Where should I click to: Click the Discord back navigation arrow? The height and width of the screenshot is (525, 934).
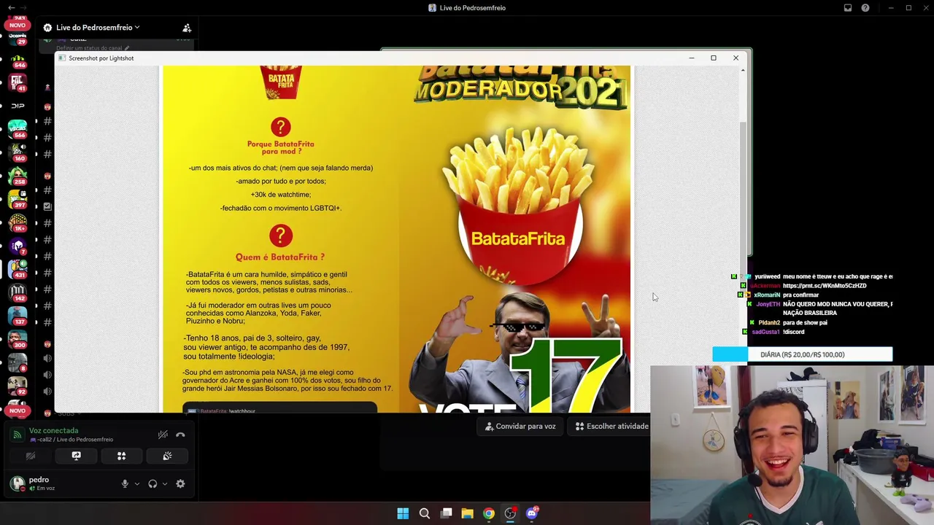coord(11,7)
